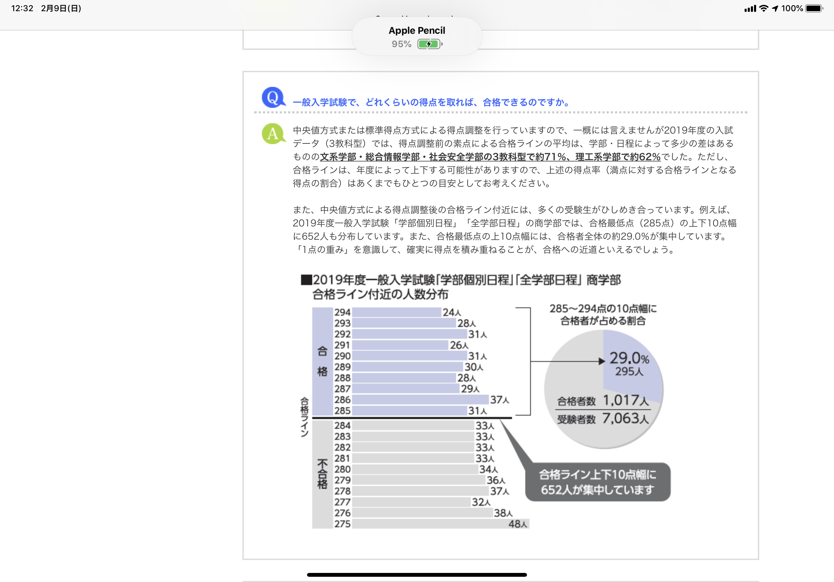The height and width of the screenshot is (582, 834).
Task: Open the blue question heading about passing scores
Action: [x=431, y=102]
